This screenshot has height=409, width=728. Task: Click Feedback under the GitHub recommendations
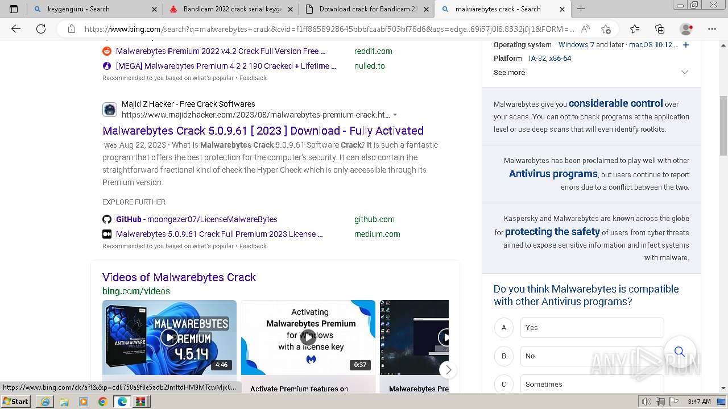point(253,246)
